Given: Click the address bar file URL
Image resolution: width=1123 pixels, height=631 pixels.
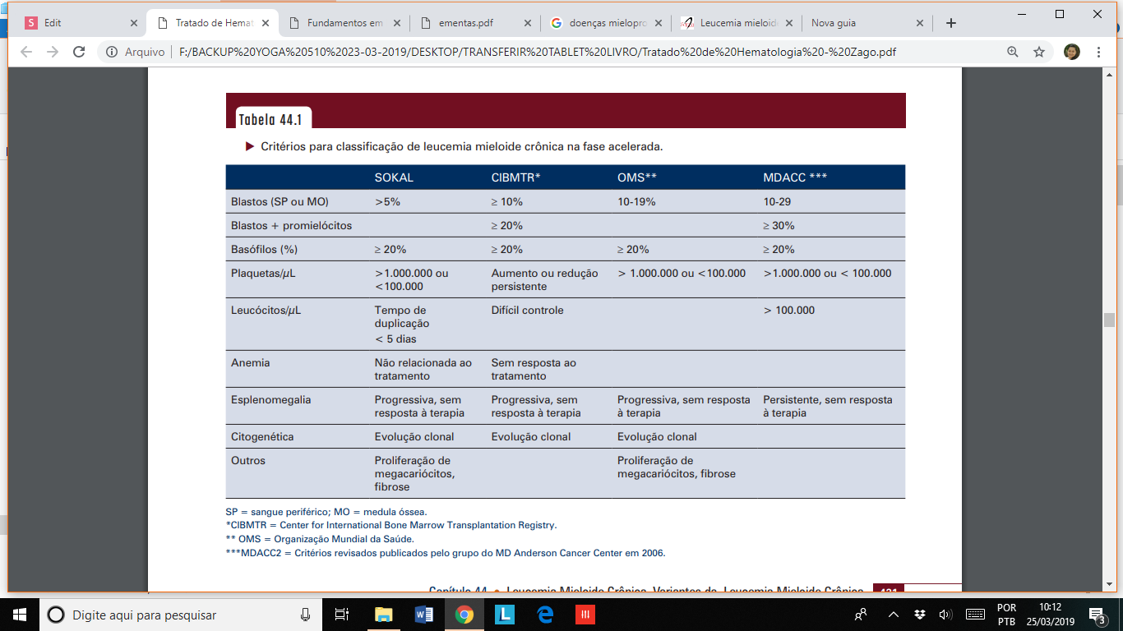Looking at the screenshot, I should pos(537,52).
